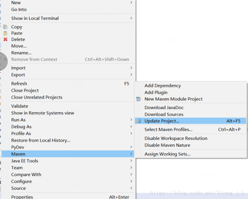Click Update Project... Alt+F5
248x199 pixels.
pyautogui.click(x=191, y=121)
